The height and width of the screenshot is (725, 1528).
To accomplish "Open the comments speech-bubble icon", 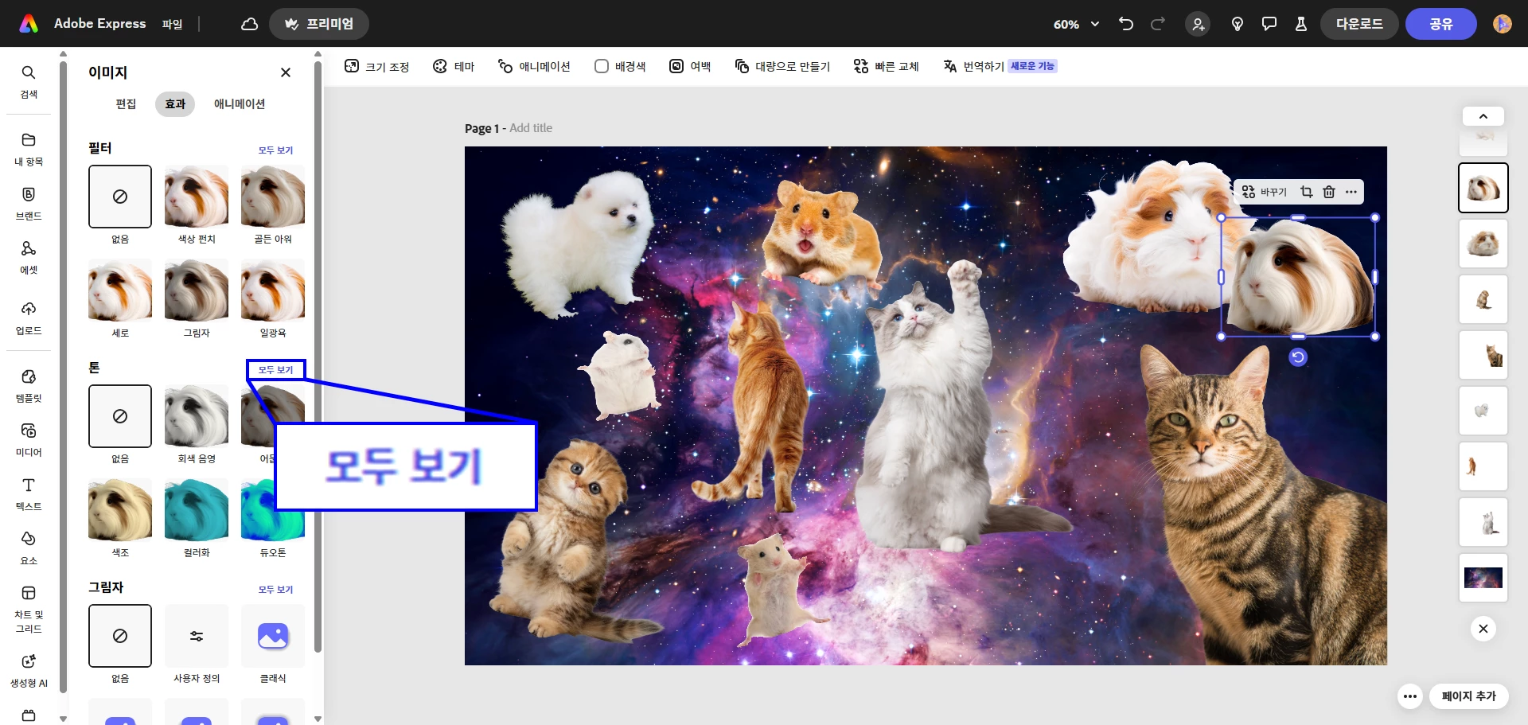I will pos(1269,24).
